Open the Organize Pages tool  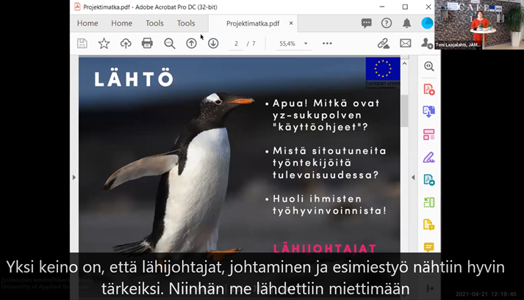[428, 135]
